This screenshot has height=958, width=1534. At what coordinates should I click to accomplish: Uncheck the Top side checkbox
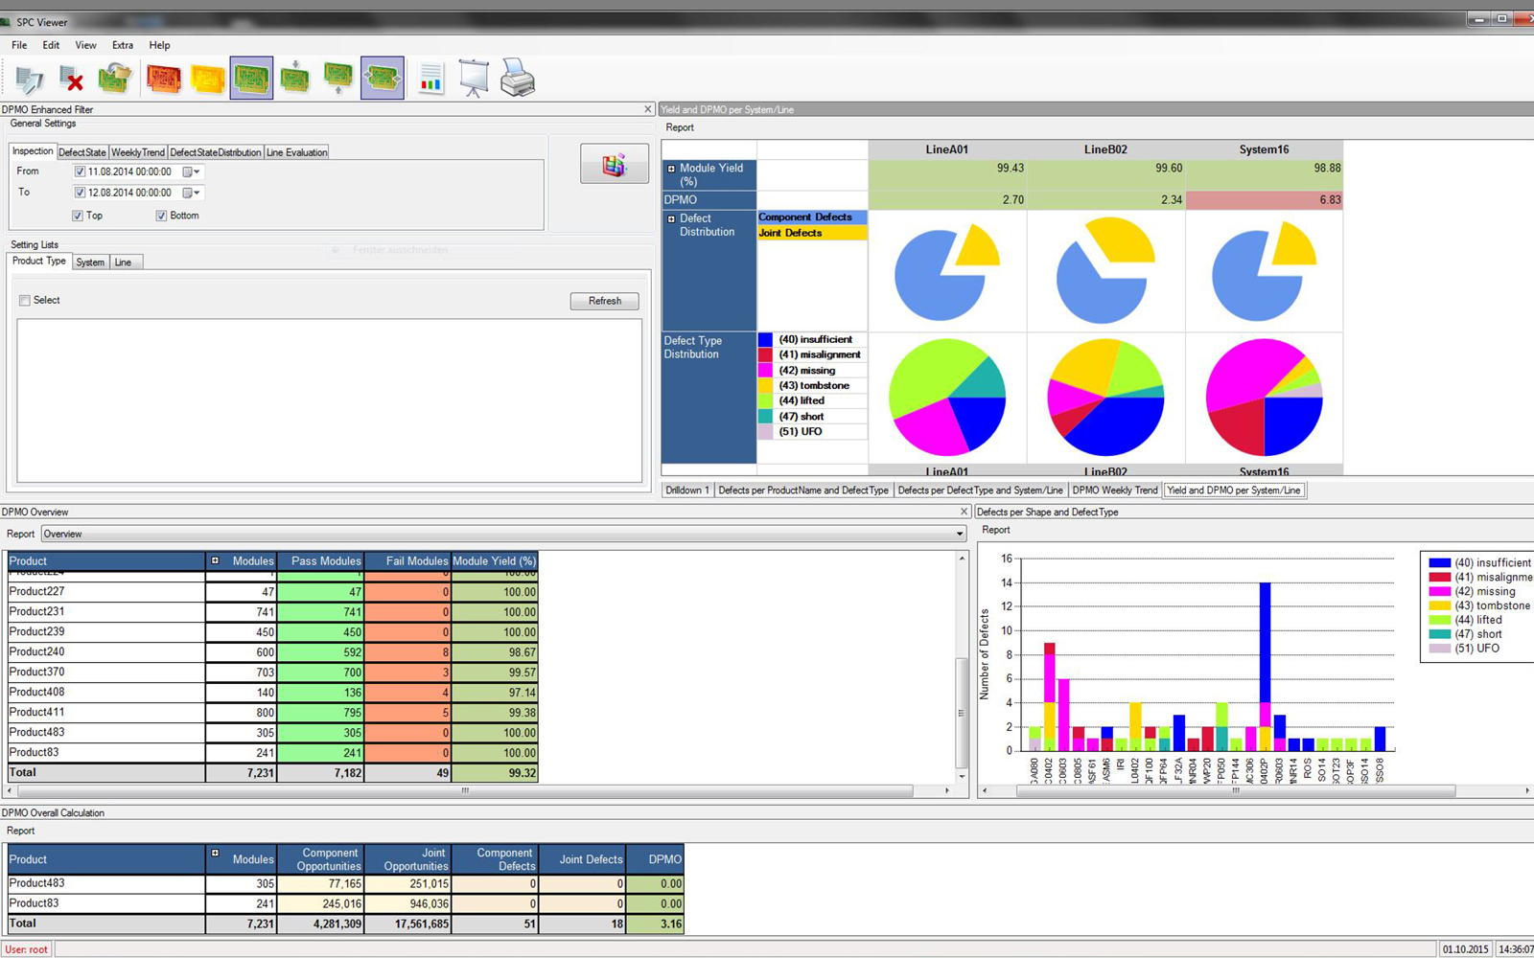click(79, 217)
